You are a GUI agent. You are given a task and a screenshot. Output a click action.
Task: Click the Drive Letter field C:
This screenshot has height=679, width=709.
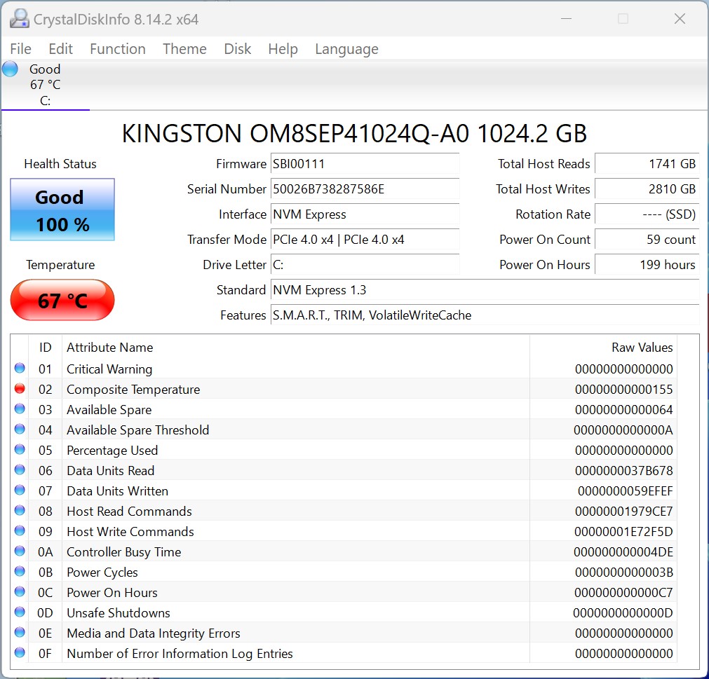point(365,265)
